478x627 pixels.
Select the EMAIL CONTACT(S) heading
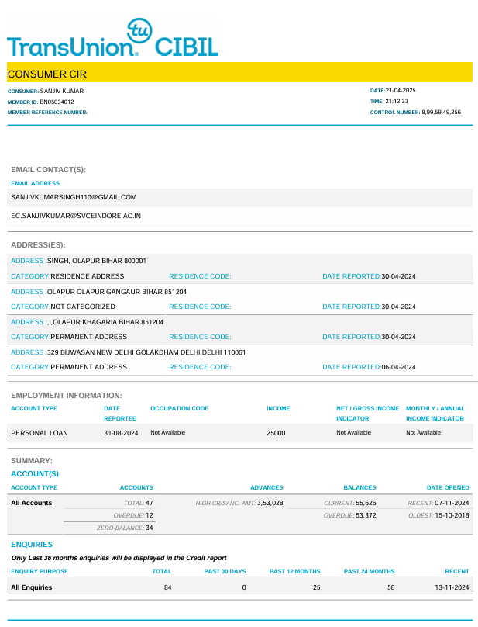point(48,169)
